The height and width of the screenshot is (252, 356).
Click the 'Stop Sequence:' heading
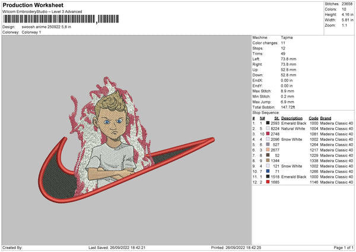click(x=266, y=112)
